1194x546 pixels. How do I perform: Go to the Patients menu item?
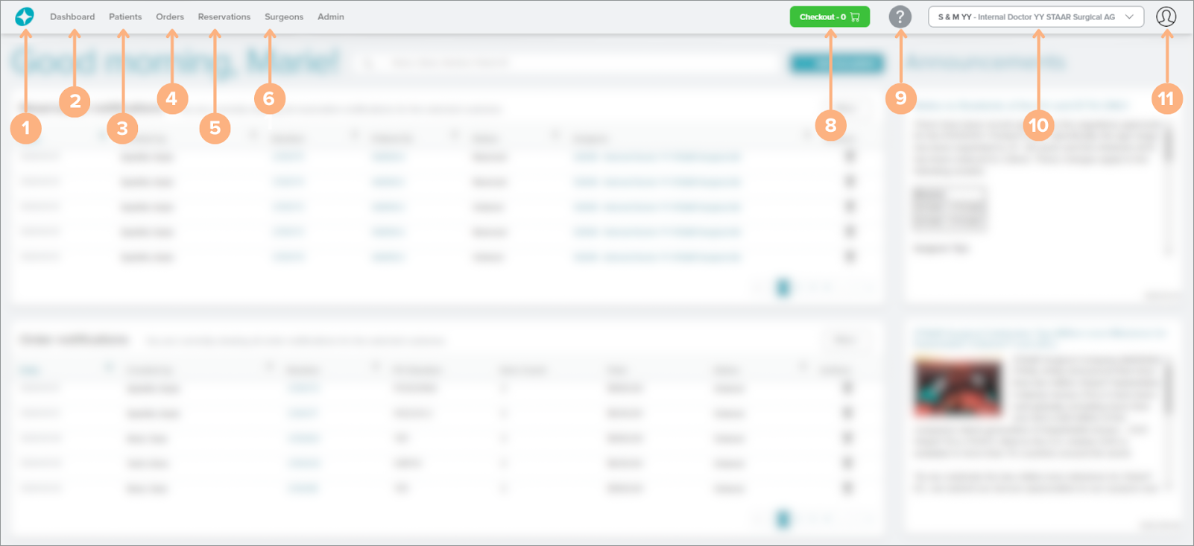click(125, 16)
